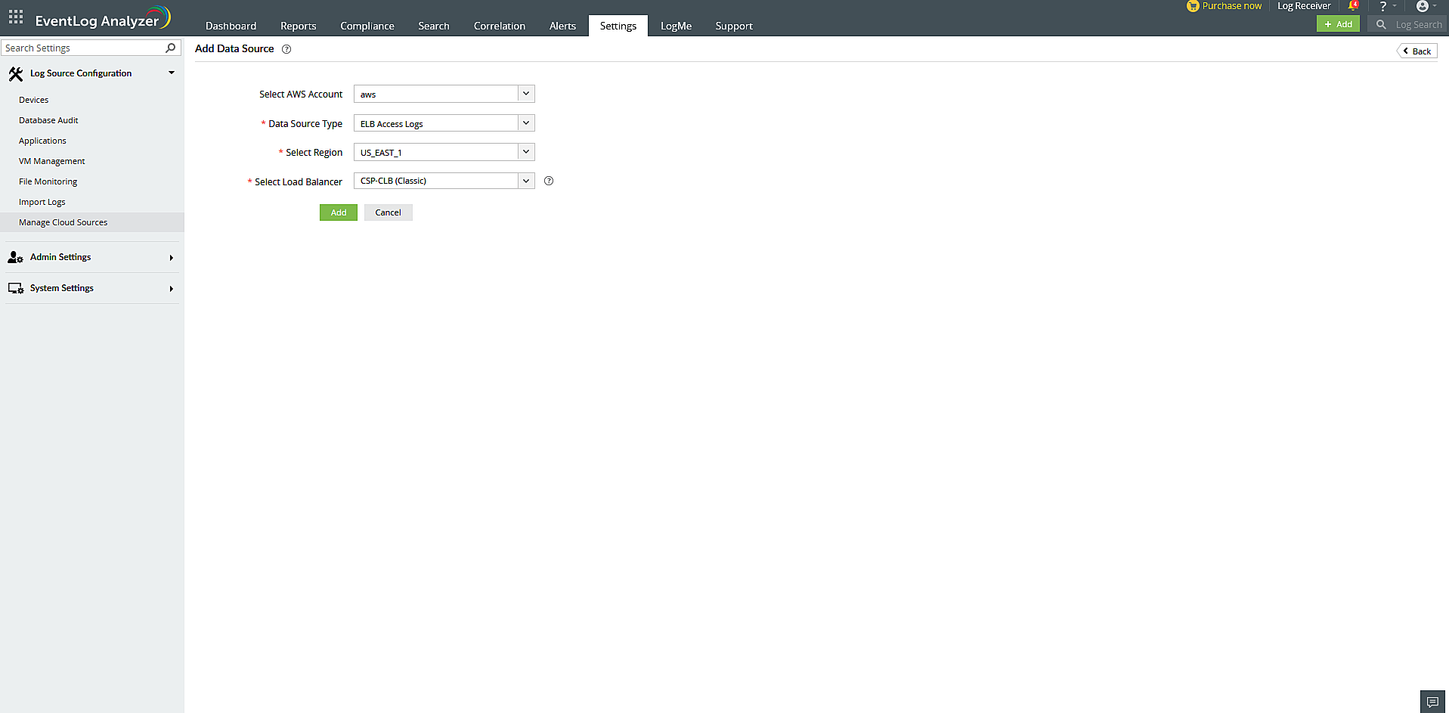1449x713 pixels.
Task: Open the feedback chat icon at bottom right
Action: point(1432,701)
